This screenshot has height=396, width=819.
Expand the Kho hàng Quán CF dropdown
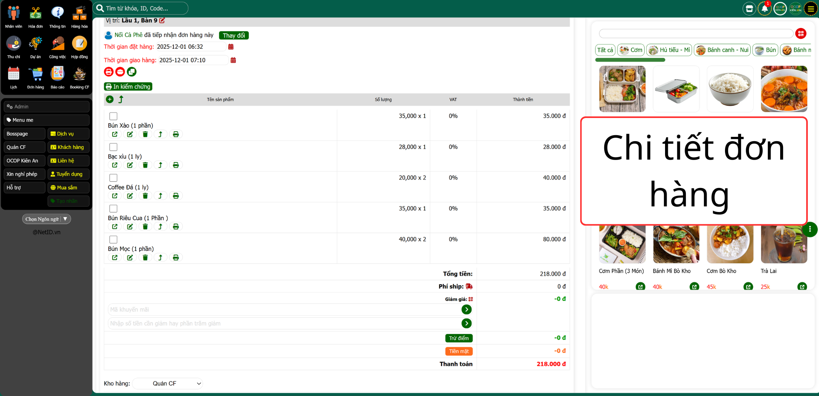pyautogui.click(x=168, y=383)
